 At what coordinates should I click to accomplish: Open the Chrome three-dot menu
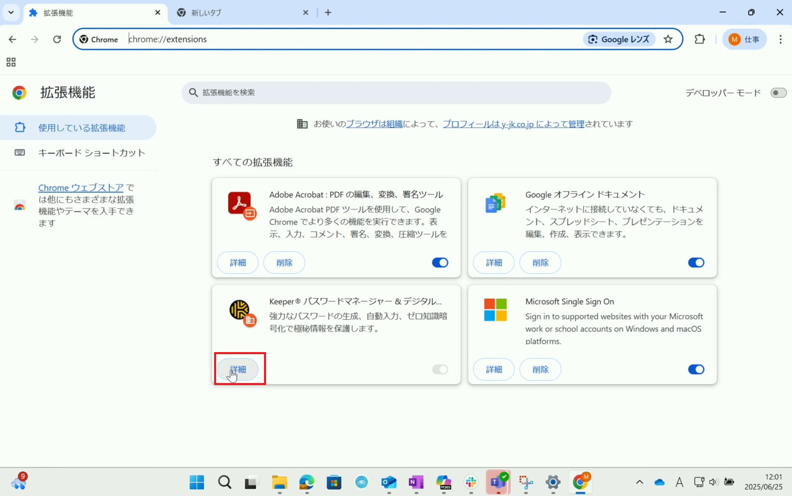click(780, 39)
